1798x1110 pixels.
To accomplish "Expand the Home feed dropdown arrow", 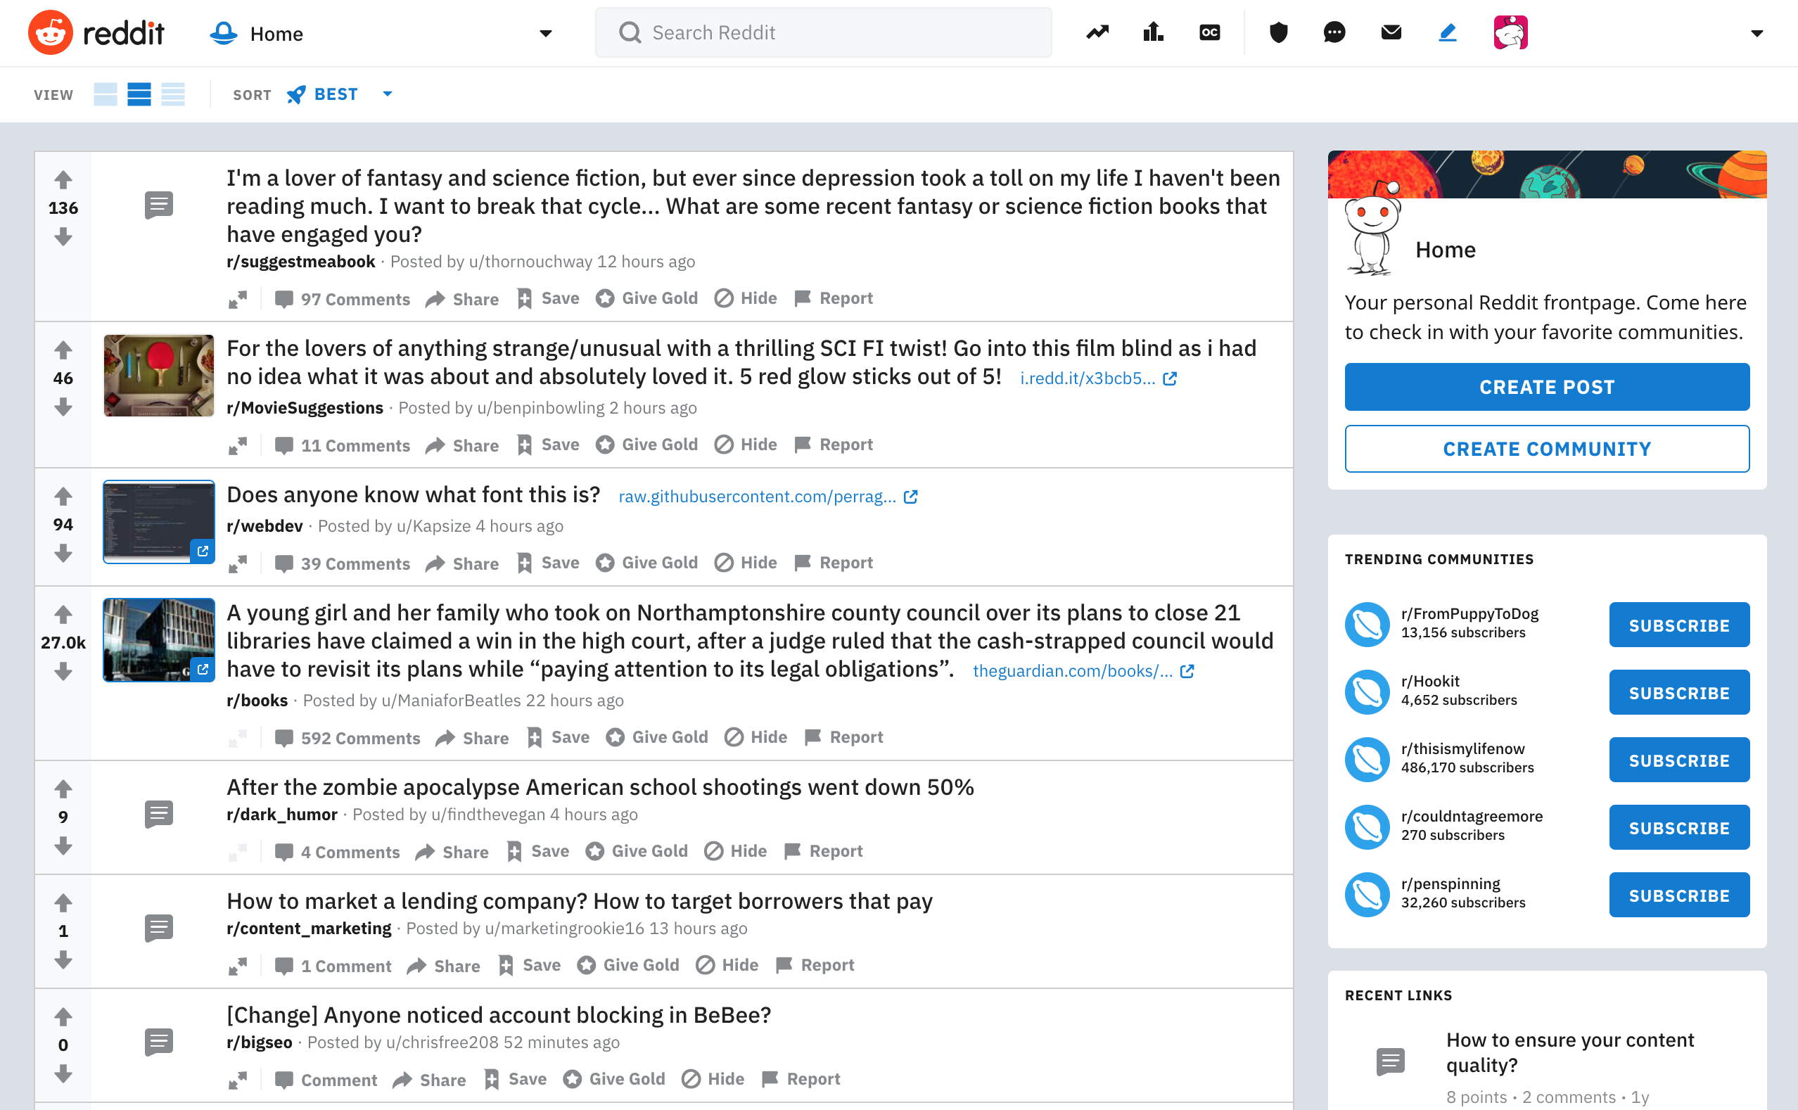I will coord(544,33).
